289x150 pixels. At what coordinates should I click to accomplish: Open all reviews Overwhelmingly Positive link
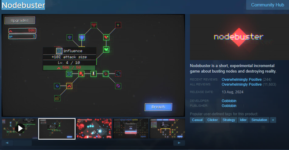(x=242, y=84)
